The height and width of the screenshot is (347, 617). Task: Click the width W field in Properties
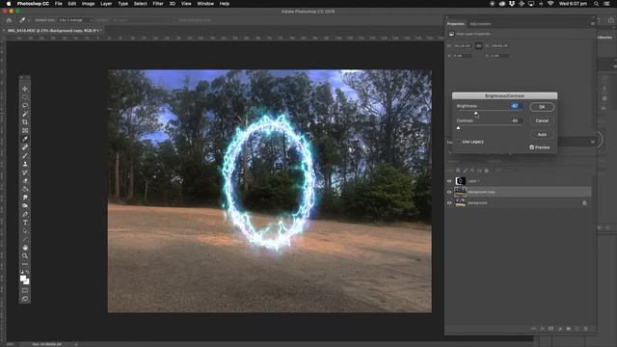(x=463, y=45)
